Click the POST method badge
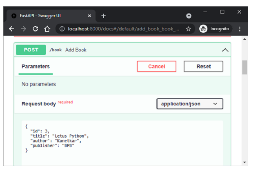 pyautogui.click(x=31, y=50)
